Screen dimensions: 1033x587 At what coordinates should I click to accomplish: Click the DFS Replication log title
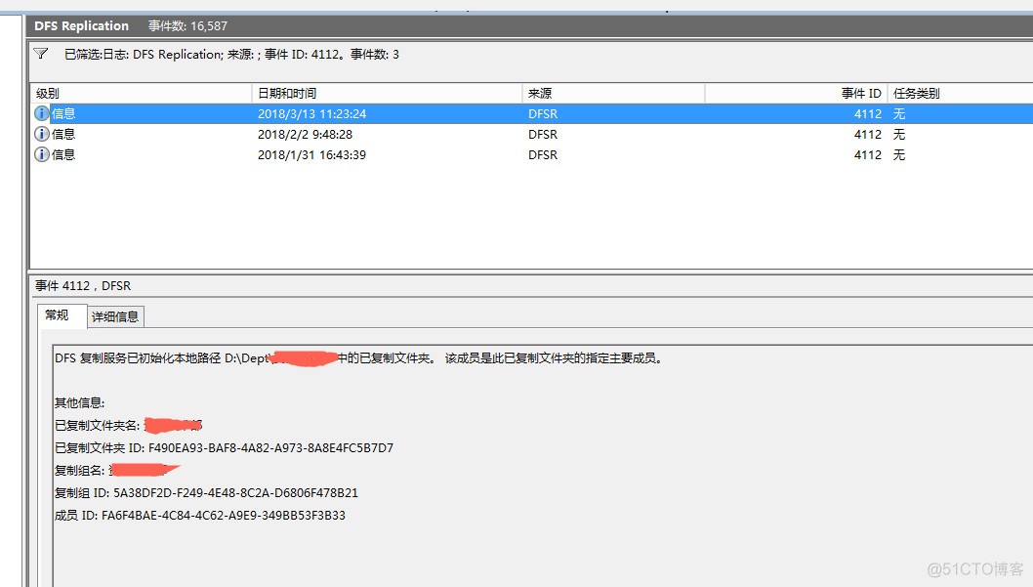pos(81,25)
